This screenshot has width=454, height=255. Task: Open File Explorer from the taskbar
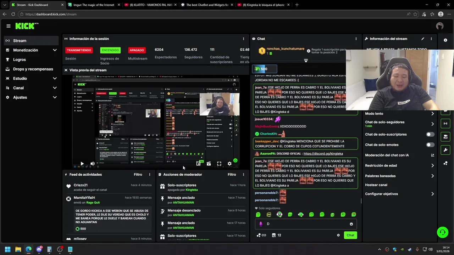tap(18, 249)
